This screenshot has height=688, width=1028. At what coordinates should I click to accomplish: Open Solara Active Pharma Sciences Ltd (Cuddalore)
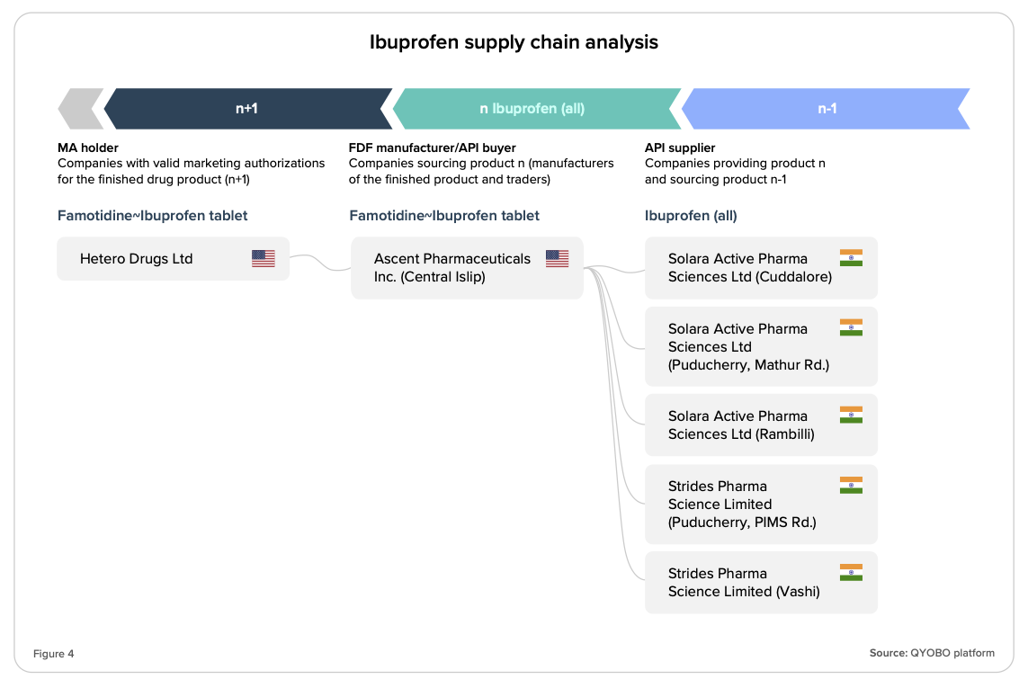tap(761, 268)
